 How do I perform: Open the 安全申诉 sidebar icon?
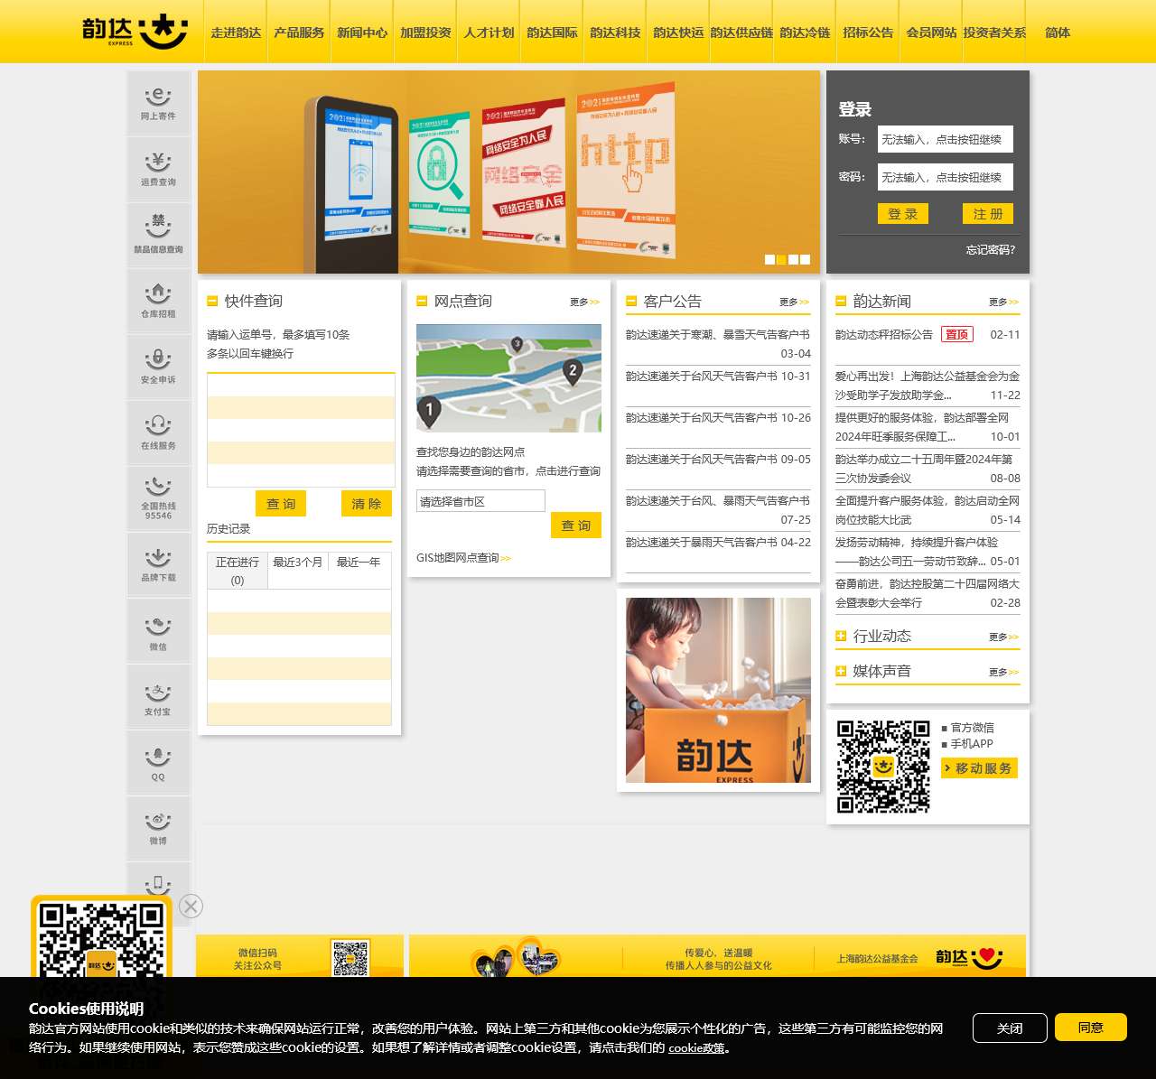coord(158,367)
